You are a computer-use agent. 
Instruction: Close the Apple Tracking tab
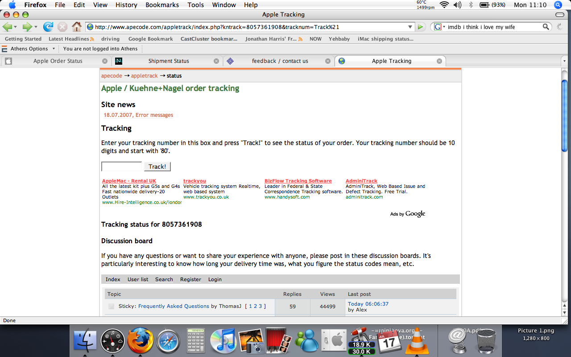click(x=439, y=61)
